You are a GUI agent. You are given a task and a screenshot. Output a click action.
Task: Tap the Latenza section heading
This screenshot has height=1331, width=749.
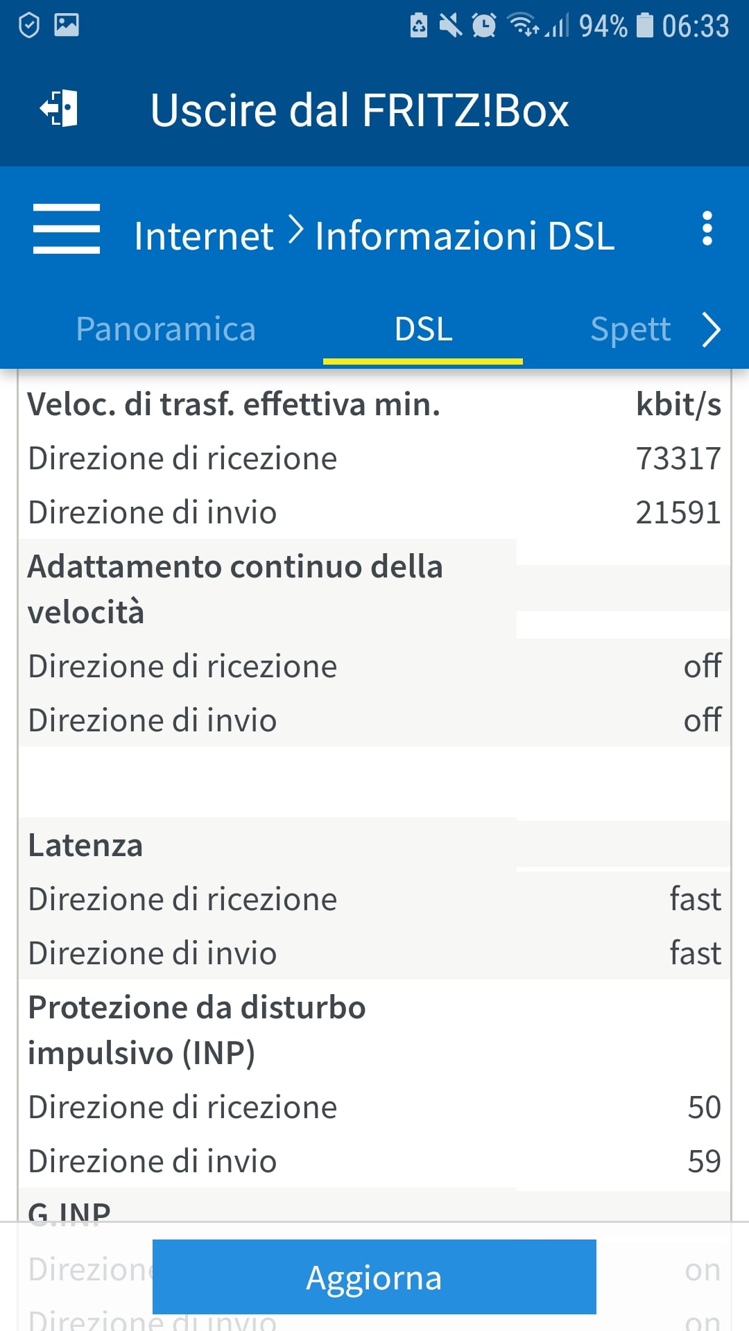(85, 846)
